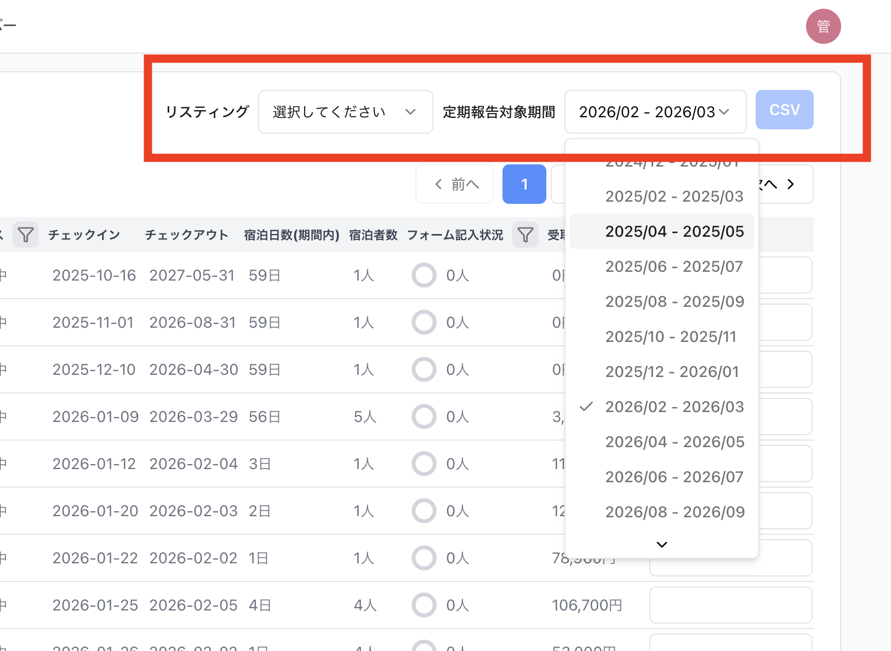Open the リスティング selector showing 選択してください
The width and height of the screenshot is (891, 651).
pos(345,111)
